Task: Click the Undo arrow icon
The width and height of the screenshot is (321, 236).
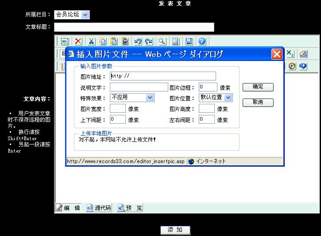Action: coord(138,42)
